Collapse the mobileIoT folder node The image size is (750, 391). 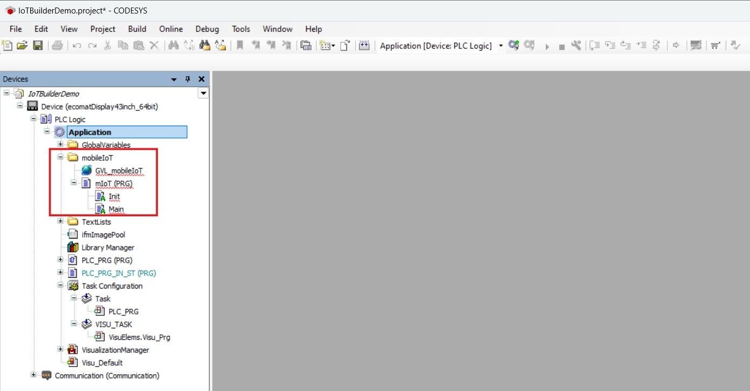pos(60,157)
